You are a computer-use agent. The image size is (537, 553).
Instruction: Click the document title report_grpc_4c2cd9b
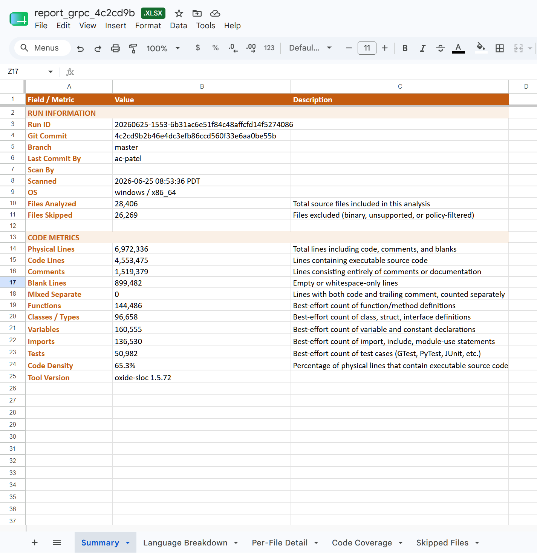coord(84,13)
